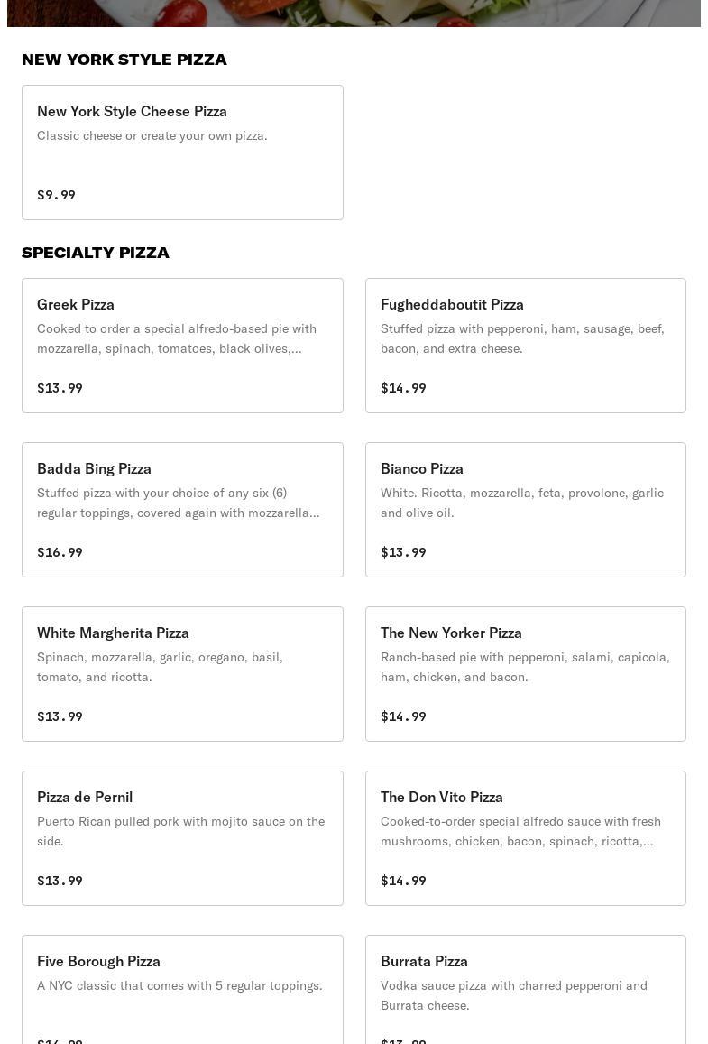Open The New Yorker Pizza item
708x1044 pixels.
(x=525, y=673)
